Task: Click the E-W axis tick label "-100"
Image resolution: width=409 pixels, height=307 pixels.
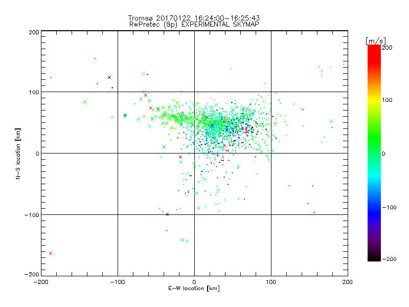Action: point(118,282)
